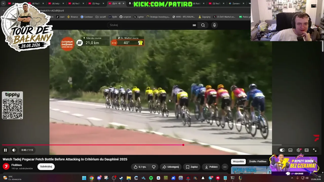Toggle the autoplay switch in the player

(282, 150)
